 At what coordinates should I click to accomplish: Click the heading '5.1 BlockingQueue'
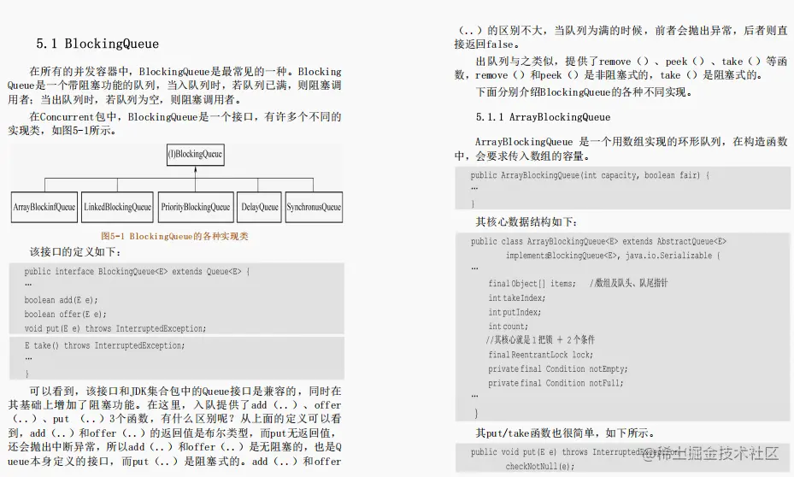click(97, 44)
